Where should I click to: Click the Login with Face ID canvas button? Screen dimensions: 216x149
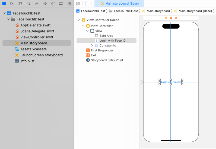(x=171, y=82)
